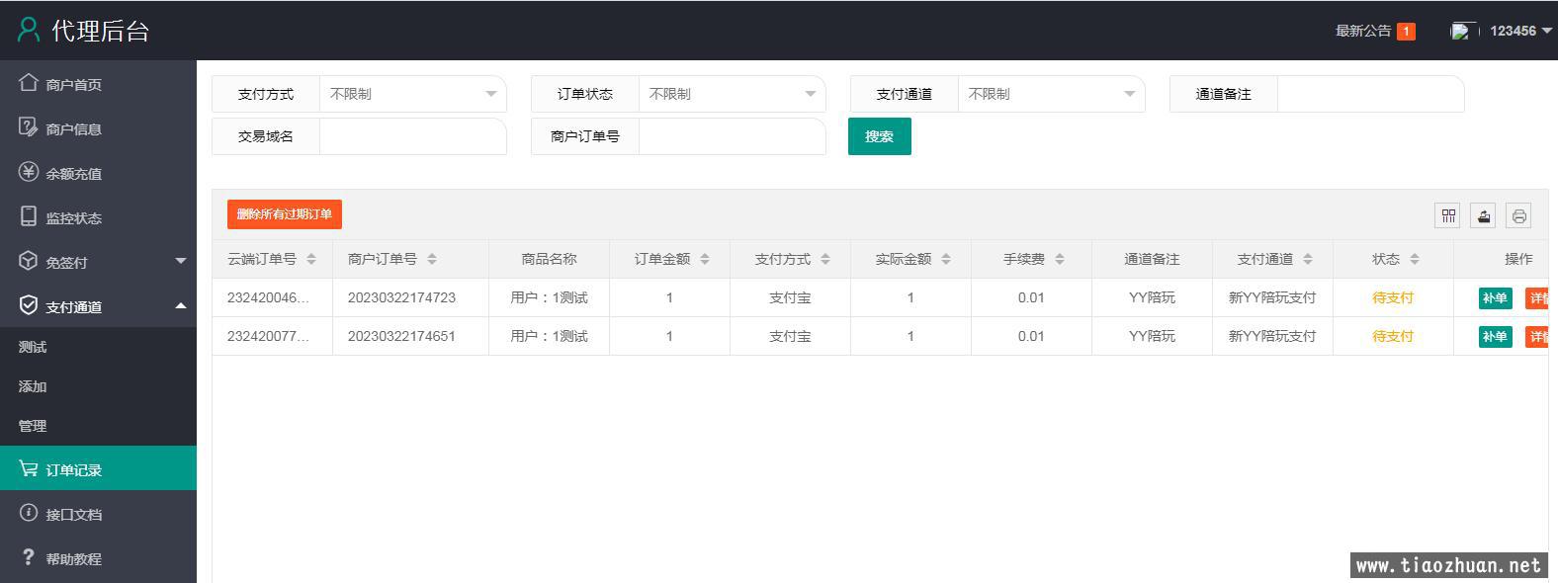Image resolution: width=1558 pixels, height=583 pixels.
Task: Select 管理 under 支付通道
Action: (33, 426)
